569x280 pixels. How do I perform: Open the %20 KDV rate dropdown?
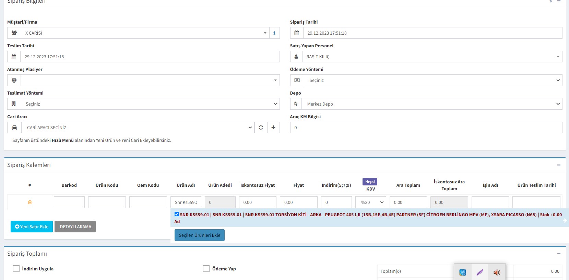tap(371, 202)
